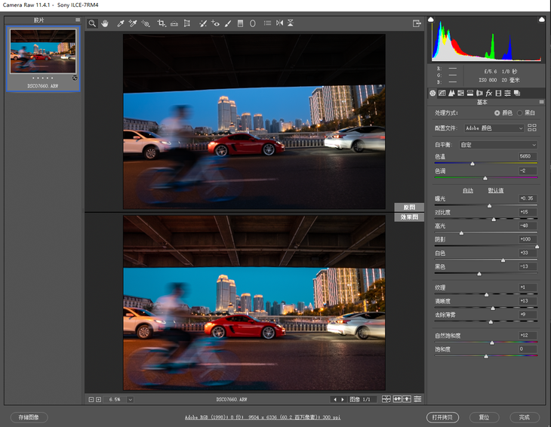
Task: Choose the Spot Removal tool
Action: coord(202,23)
